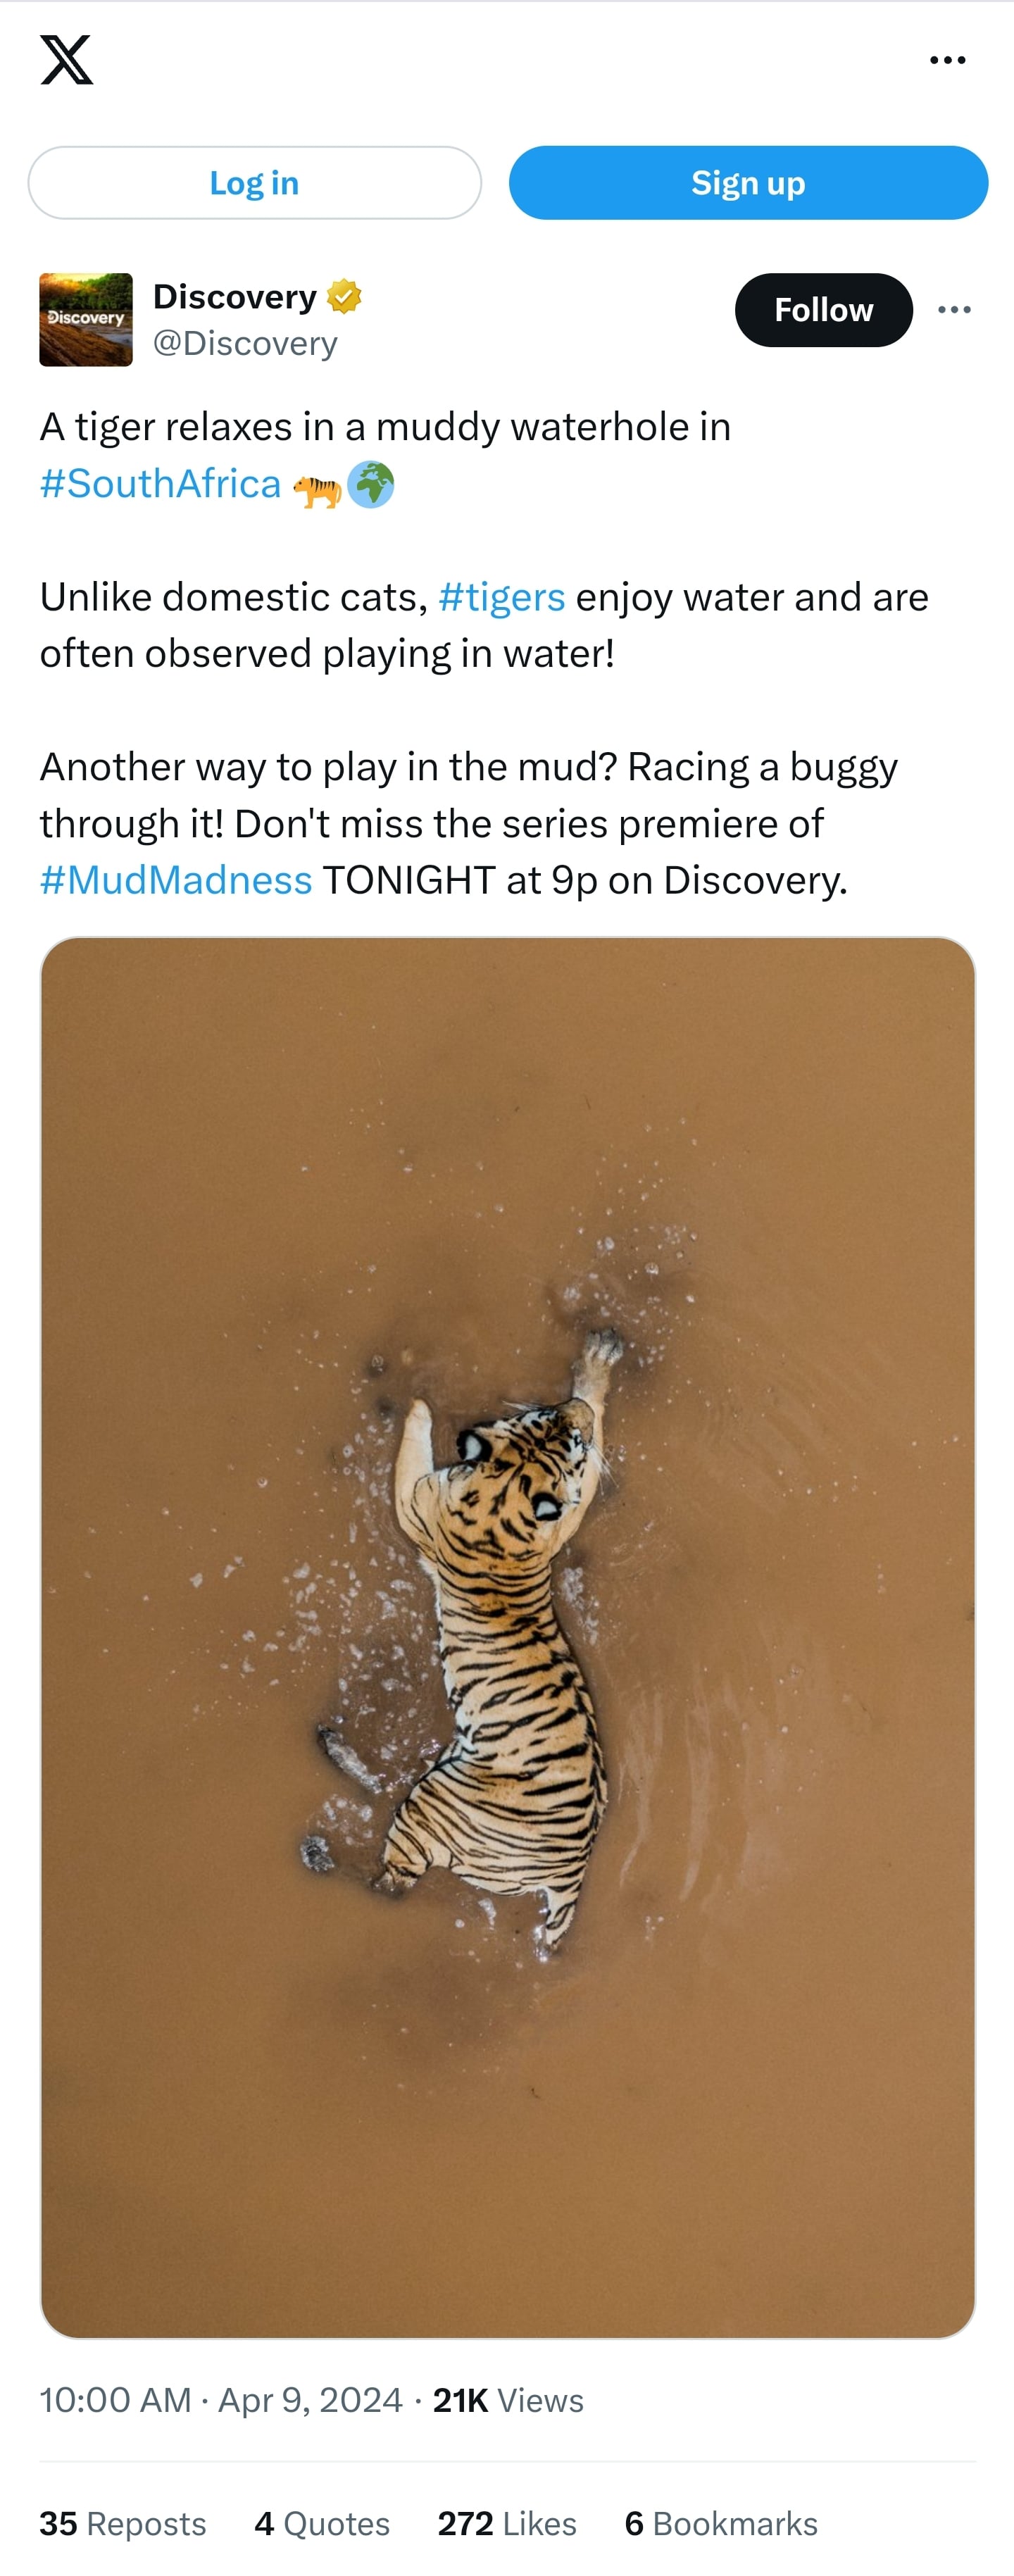The image size is (1014, 2576).
Task: View the 4 Quotes list
Action: (x=322, y=2524)
